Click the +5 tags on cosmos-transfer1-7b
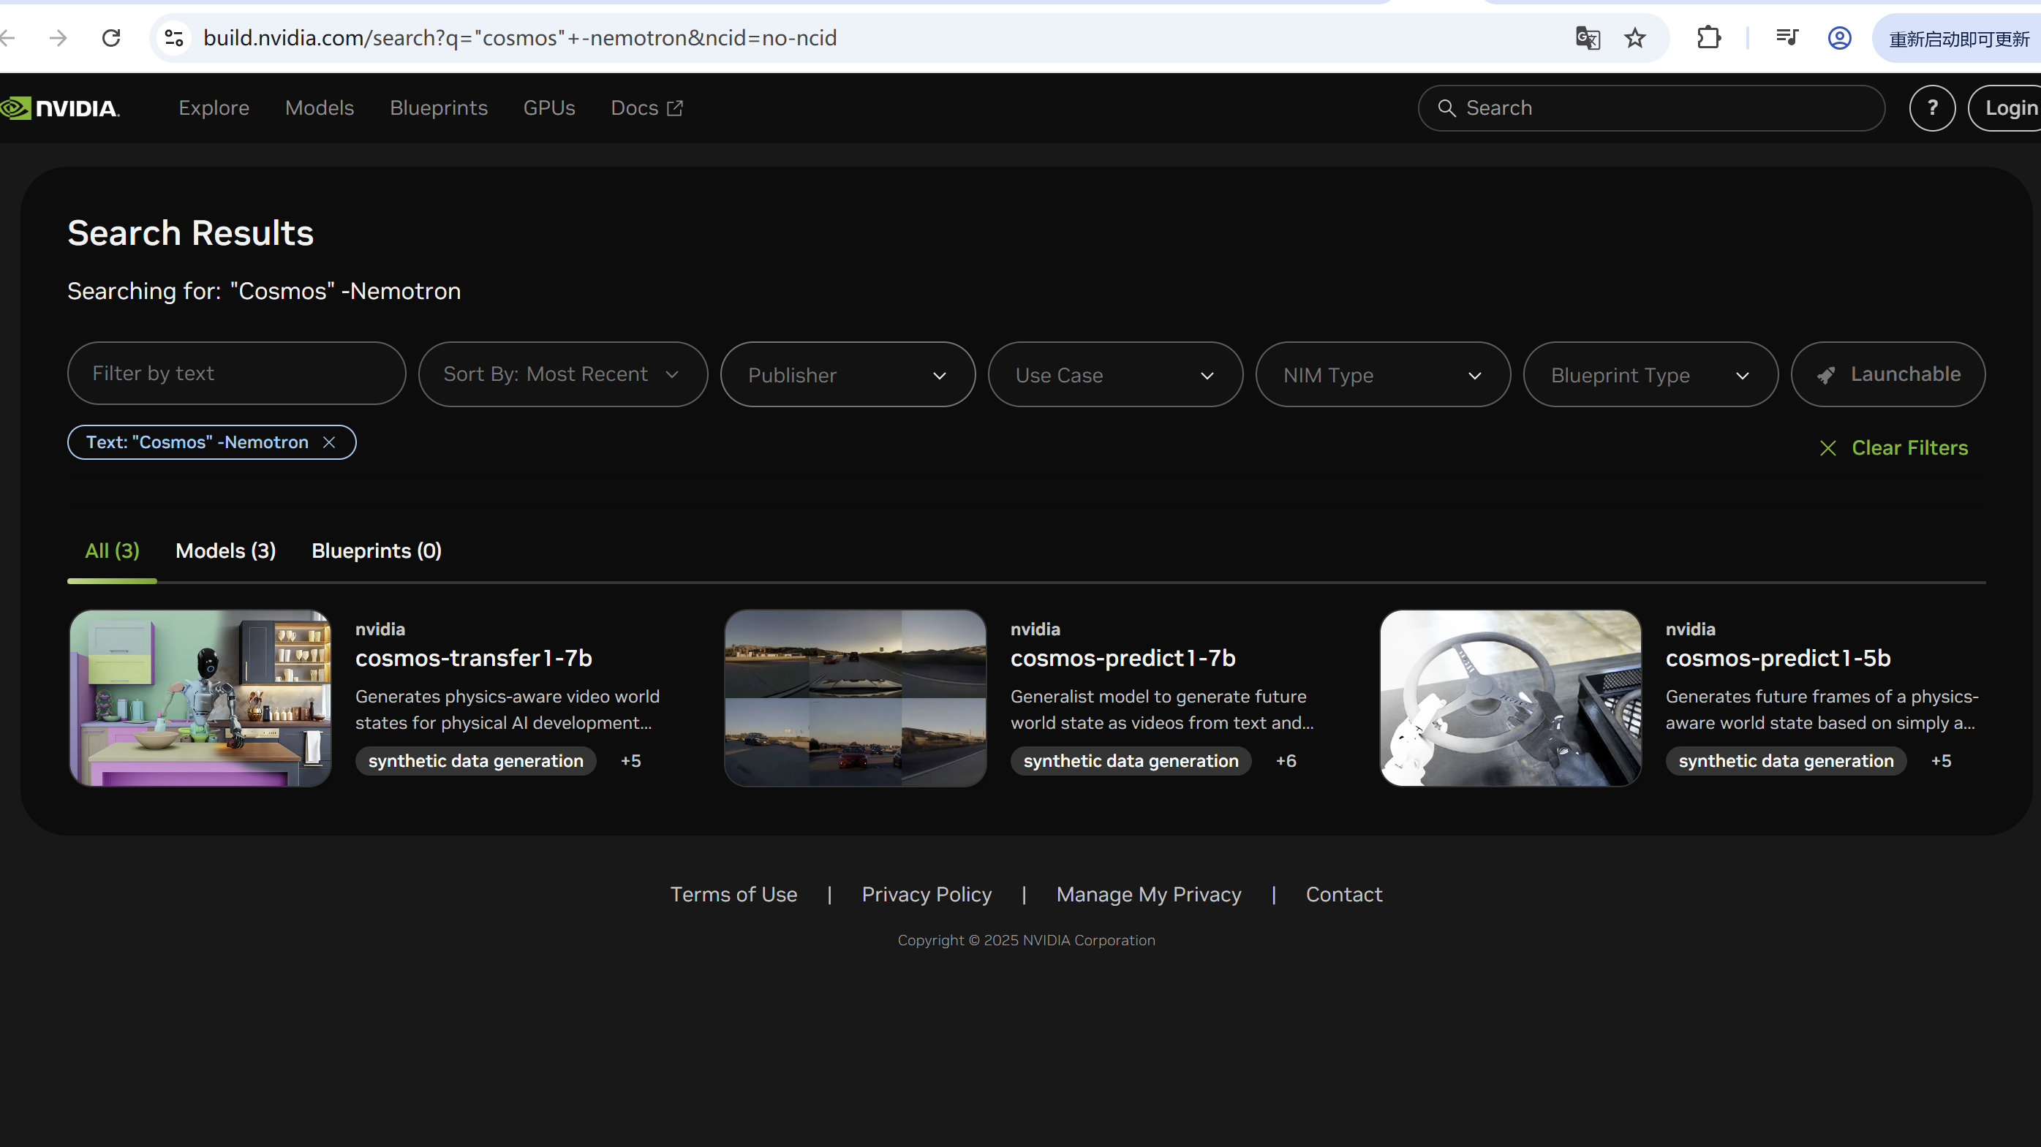Screen dimensions: 2041x1147 pos(630,761)
